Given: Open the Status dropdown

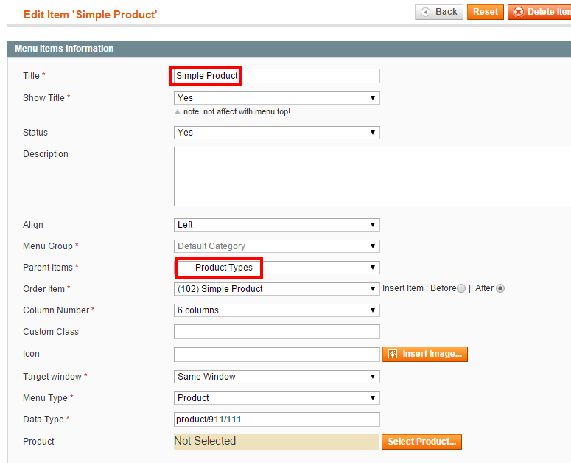Looking at the screenshot, I should coord(277,133).
